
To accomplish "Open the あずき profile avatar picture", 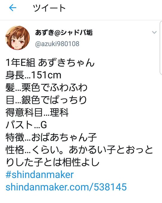I will 18,38.
